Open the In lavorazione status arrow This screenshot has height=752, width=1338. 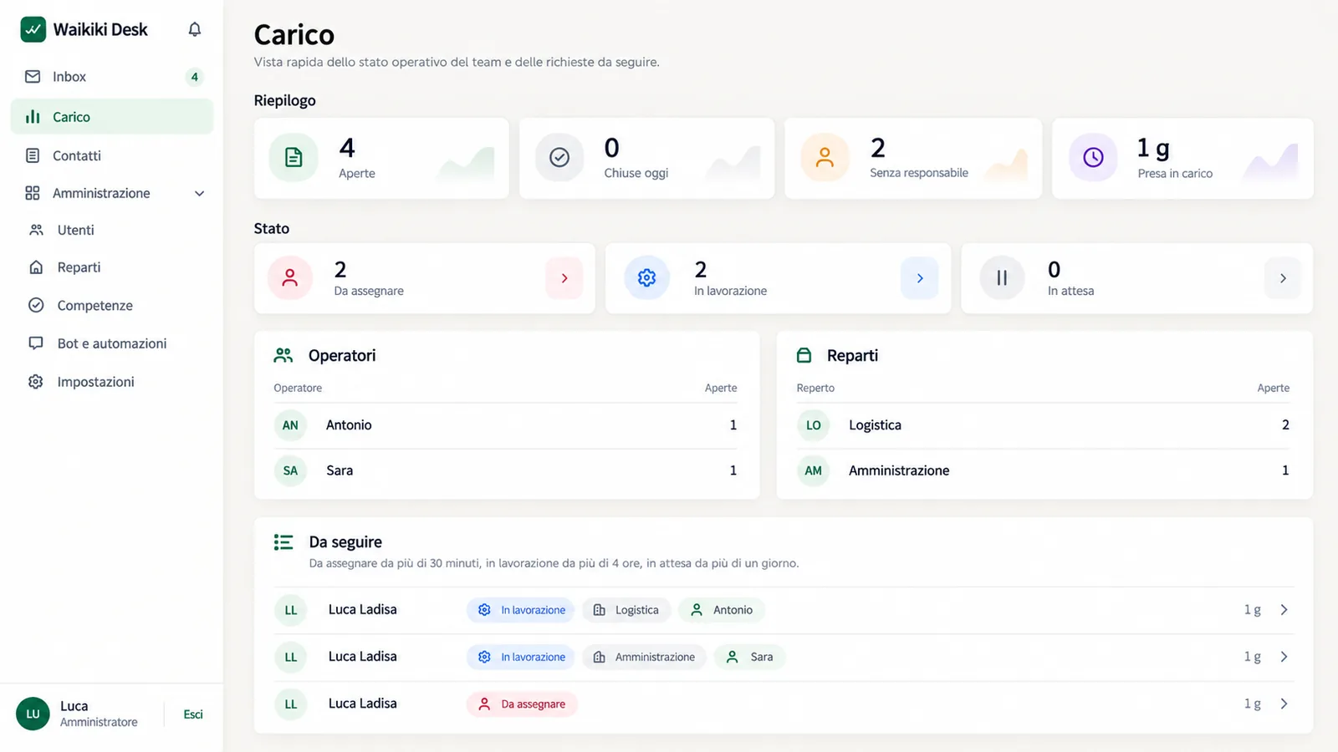920,278
